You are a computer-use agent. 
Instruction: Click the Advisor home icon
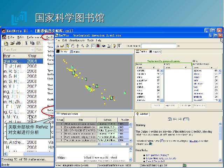tap(170, 119)
